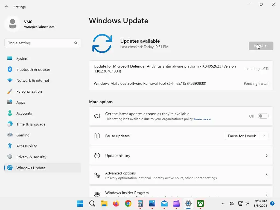This screenshot has height=210, width=280.
Task: Click VM6@collabnet.local account text
Action: tap(40, 27)
